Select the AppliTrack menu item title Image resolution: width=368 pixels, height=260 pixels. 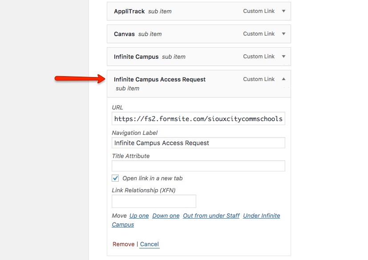[x=129, y=11]
